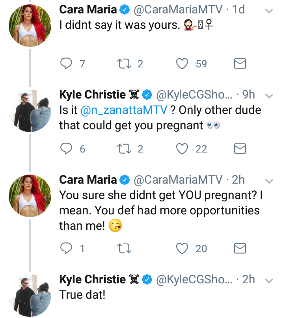The image size is (283, 318).
Task: Like Cara Maria's tweet with 20 likes
Action: 182,248
